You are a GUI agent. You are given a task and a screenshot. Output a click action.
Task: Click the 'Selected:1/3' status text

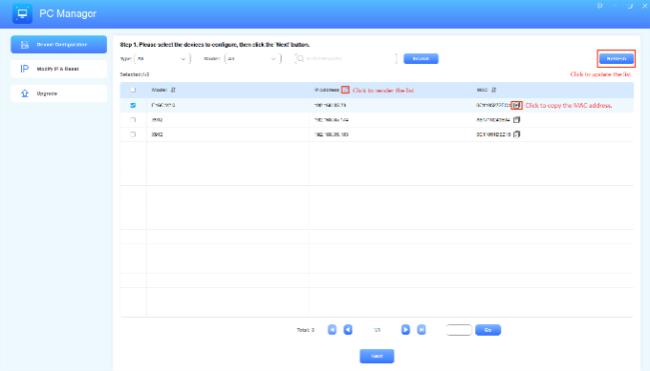(x=135, y=74)
